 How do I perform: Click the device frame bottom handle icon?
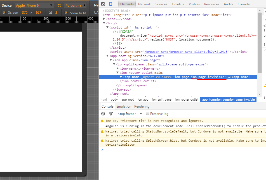point(40,174)
